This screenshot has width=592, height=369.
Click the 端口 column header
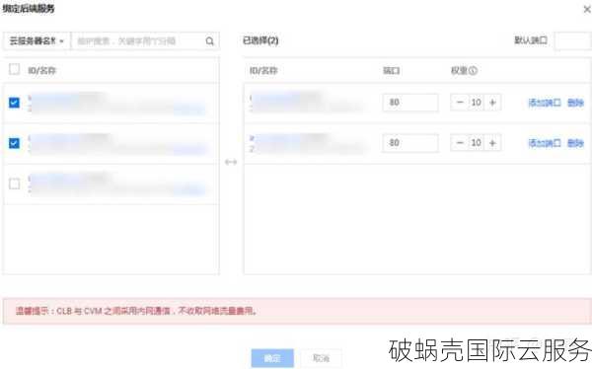pyautogui.click(x=392, y=71)
